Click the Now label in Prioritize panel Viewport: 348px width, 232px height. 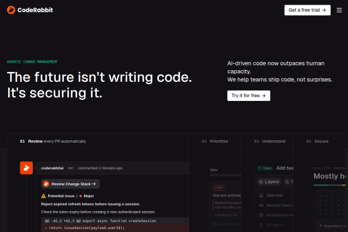[x=213, y=170]
